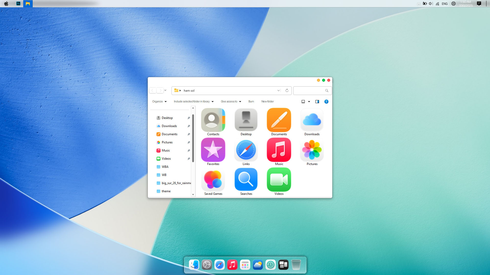490x275 pixels.
Task: Open the Links compass folder
Action: coord(246,150)
